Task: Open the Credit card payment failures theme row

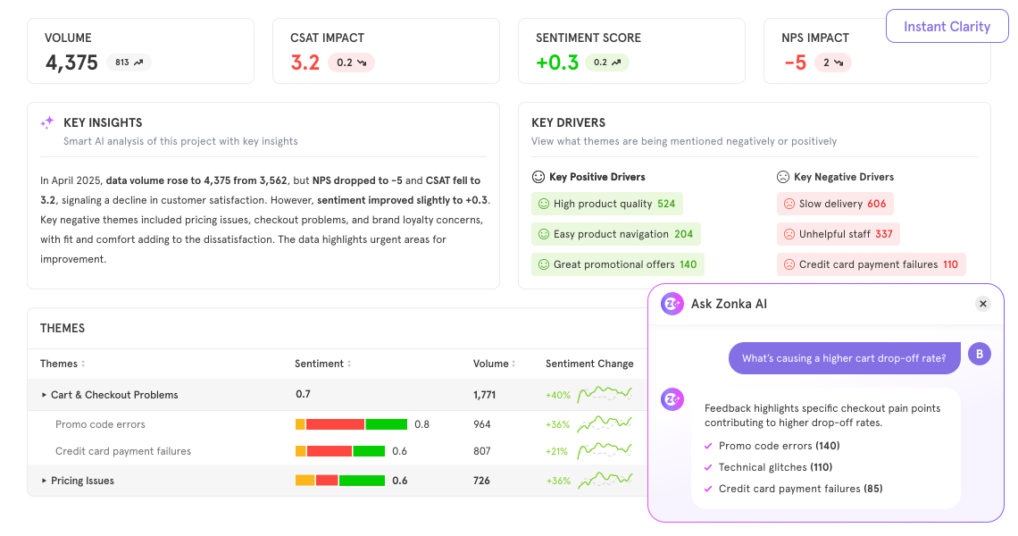Action: [123, 451]
